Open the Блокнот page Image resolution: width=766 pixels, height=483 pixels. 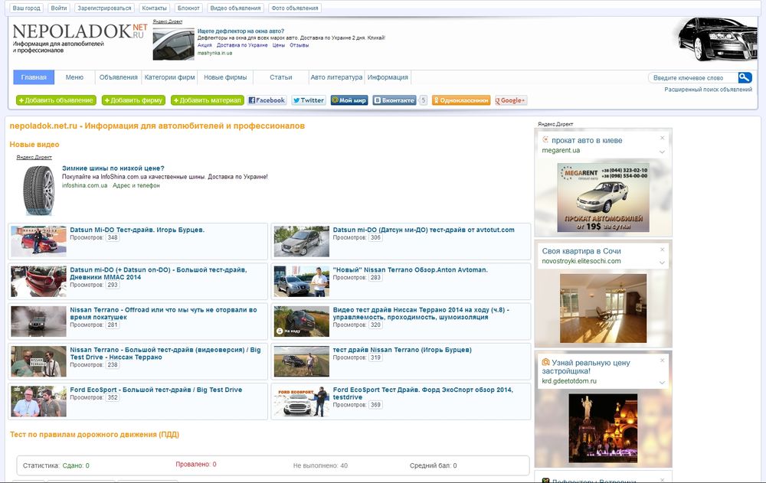[188, 8]
